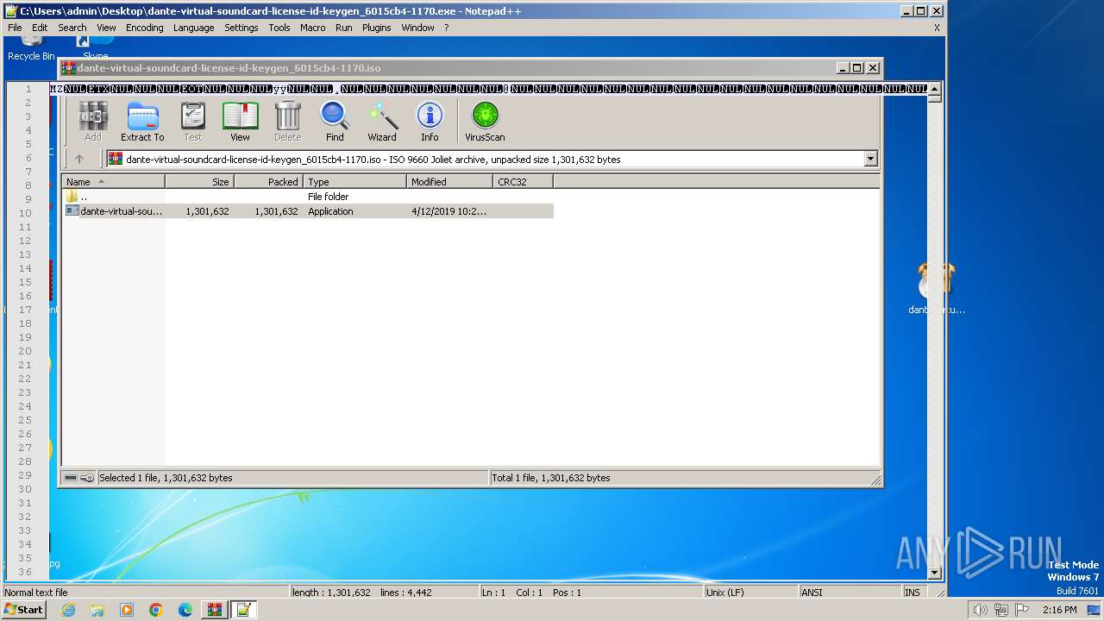1104x621 pixels.
Task: Open Notepad++ Window menu
Action: [x=418, y=28]
